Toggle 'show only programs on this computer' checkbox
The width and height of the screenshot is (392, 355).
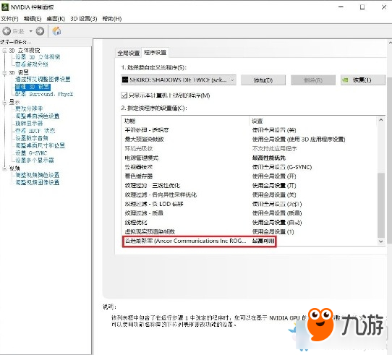pyautogui.click(x=124, y=95)
